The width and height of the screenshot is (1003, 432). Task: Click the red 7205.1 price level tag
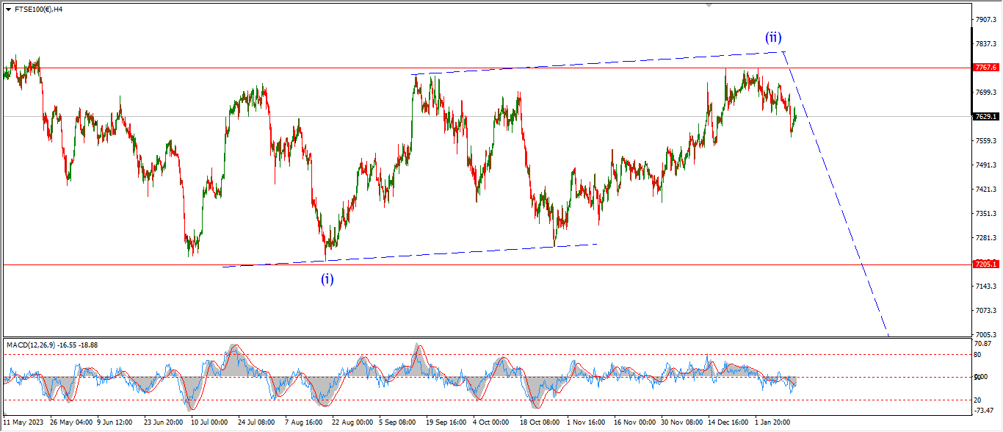(985, 264)
